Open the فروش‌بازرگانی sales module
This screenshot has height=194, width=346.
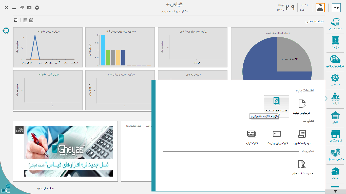336,61
